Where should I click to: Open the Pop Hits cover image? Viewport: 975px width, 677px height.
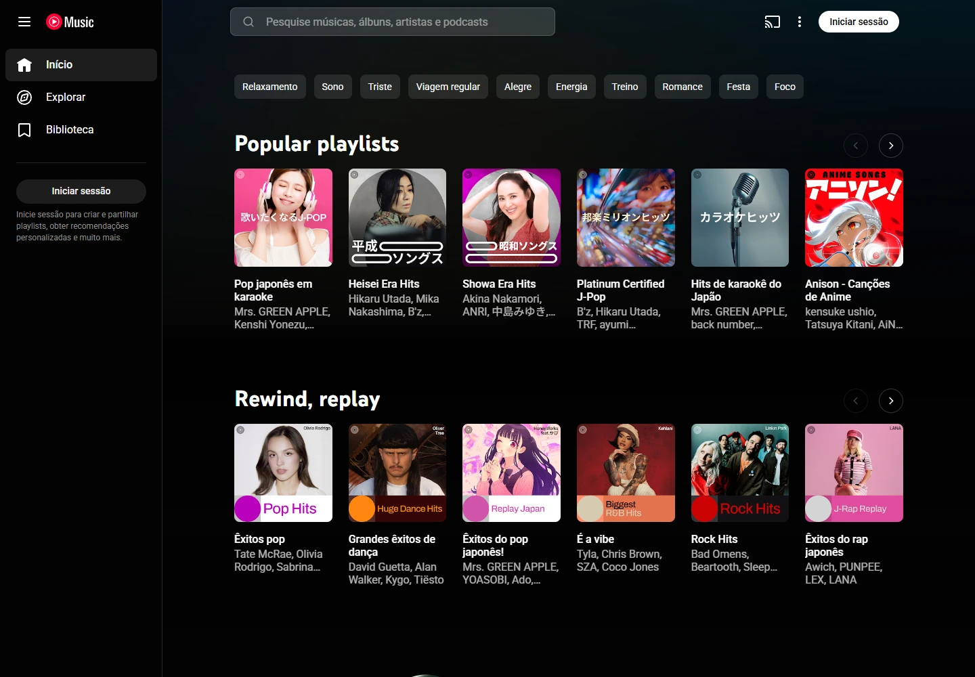coord(283,473)
